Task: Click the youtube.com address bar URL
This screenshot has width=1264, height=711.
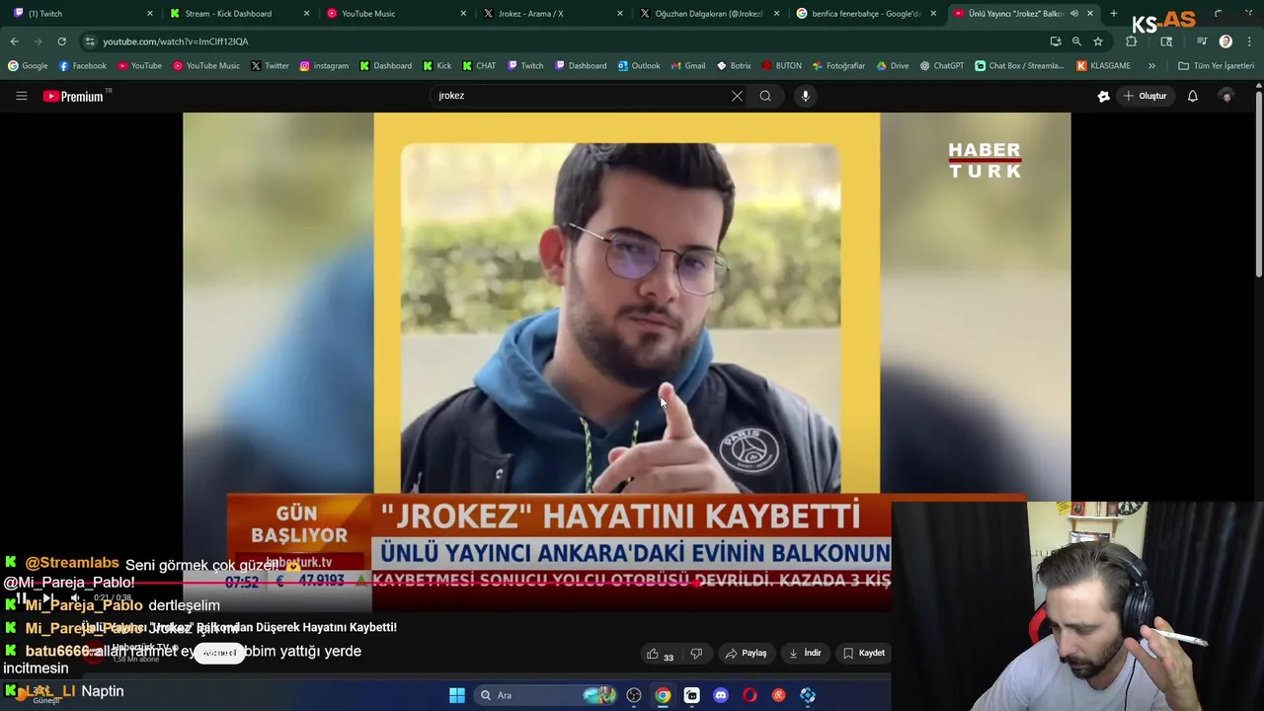Action: 176,41
